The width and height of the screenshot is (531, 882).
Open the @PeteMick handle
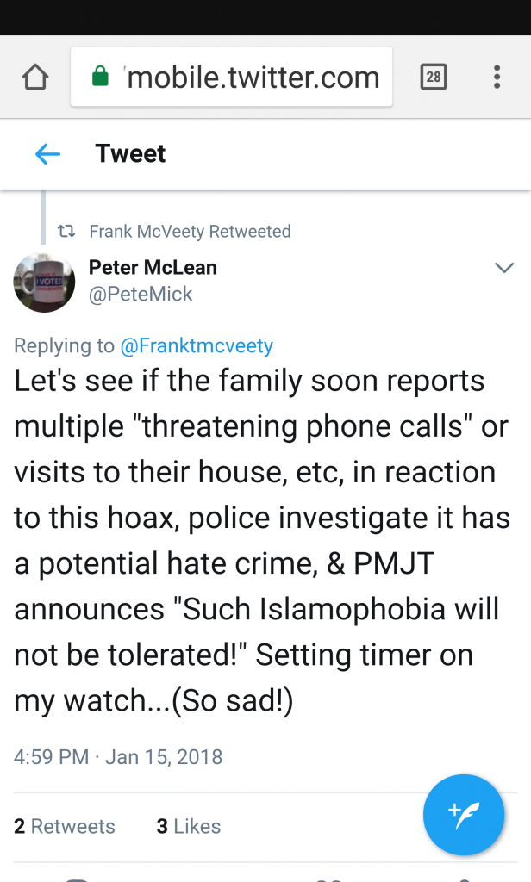pos(141,295)
